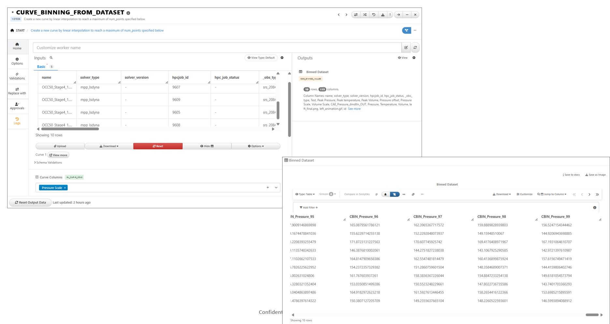Click the See more column names link
610x324 pixels.
(354, 109)
